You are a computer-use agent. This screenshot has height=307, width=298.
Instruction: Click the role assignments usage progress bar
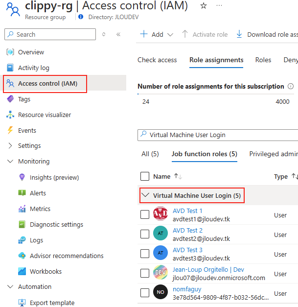216,94
